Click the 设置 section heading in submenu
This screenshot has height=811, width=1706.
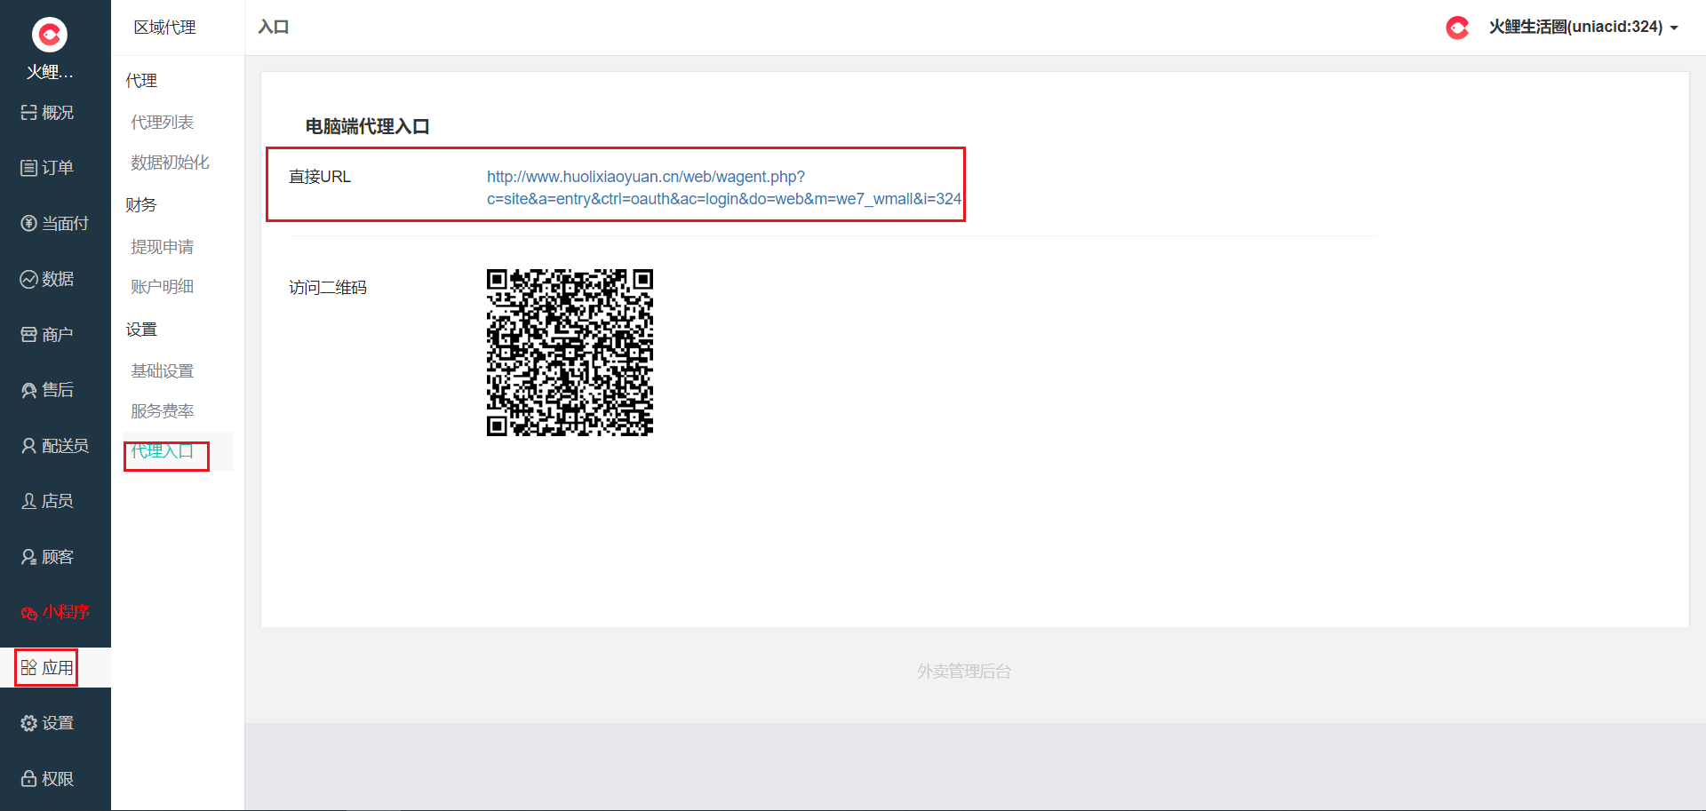[141, 330]
